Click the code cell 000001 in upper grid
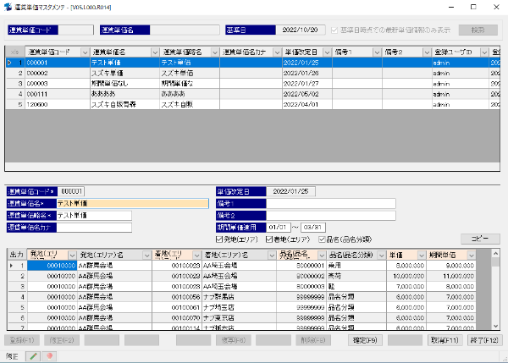Viewport: 508px width, 363px height. 58,63
